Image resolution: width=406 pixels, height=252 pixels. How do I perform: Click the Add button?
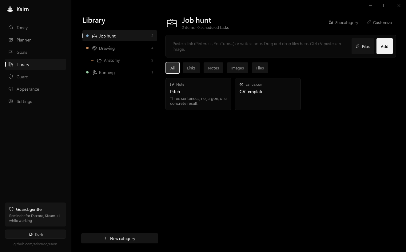pyautogui.click(x=384, y=46)
